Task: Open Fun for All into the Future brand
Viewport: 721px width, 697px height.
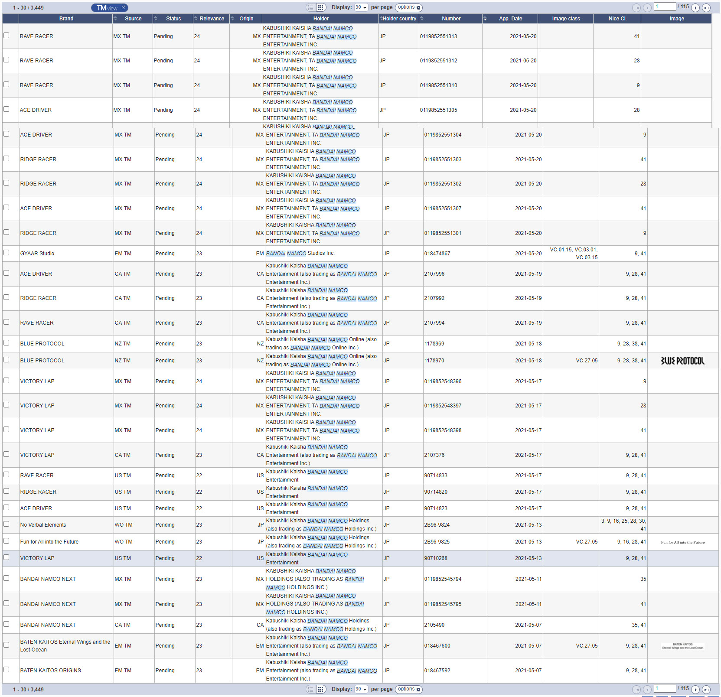Action: tap(49, 542)
